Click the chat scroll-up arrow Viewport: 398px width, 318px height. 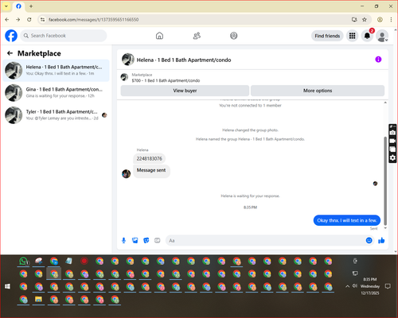tap(385, 103)
